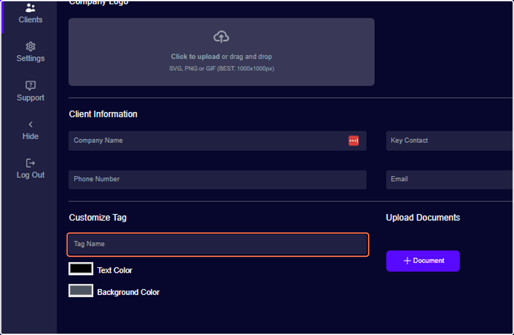The height and width of the screenshot is (335, 514).
Task: Select the Email input field
Action: coord(450,179)
